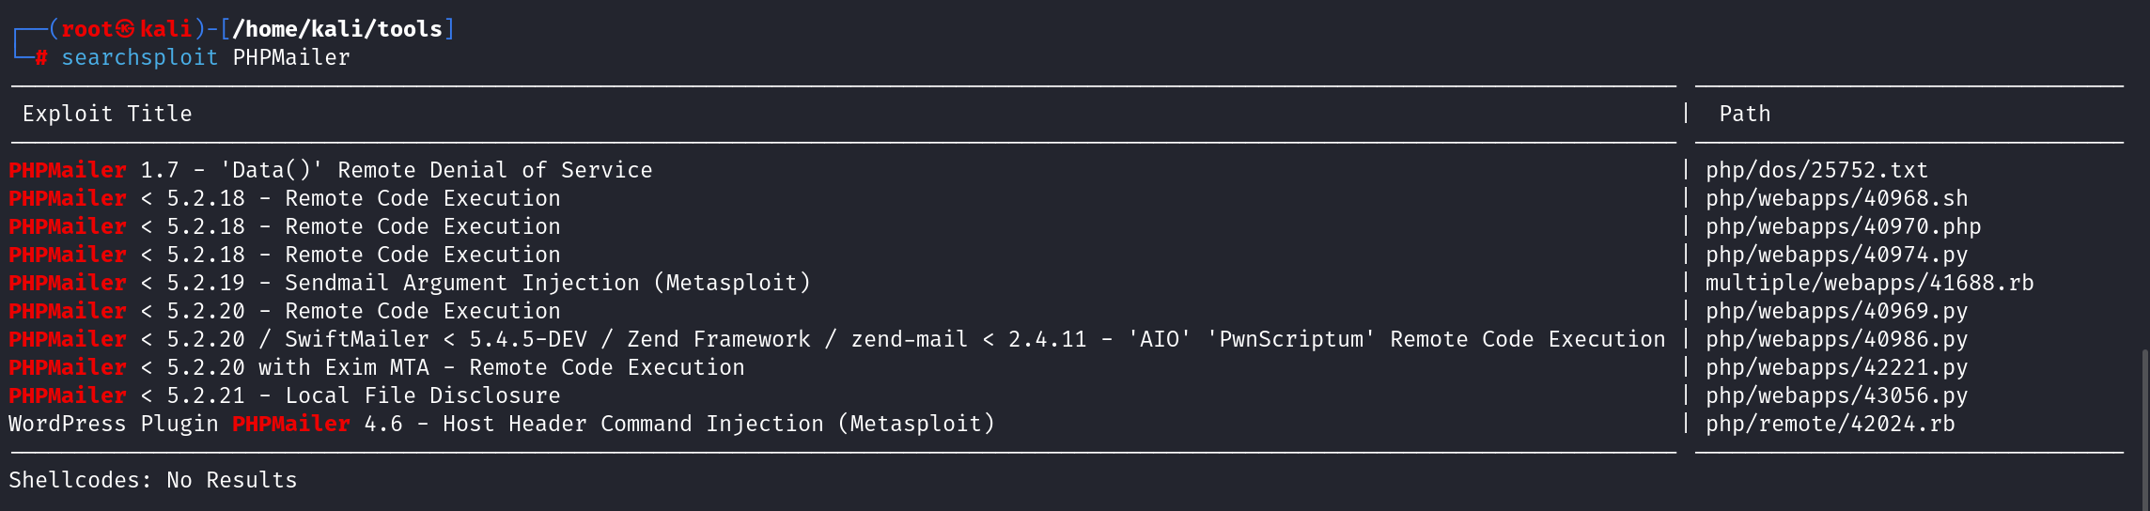Screen dimensions: 2150x511
Task: Click the /home/kali/tools directory in the prompt
Action: (336, 29)
